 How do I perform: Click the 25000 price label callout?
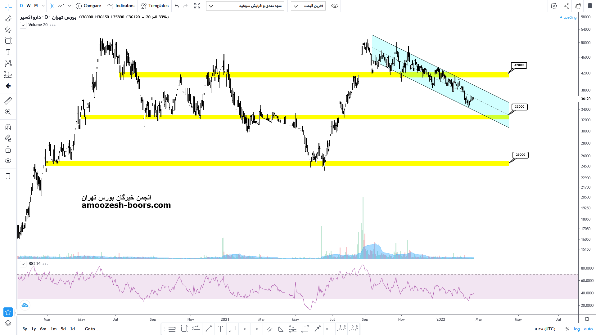tap(520, 155)
